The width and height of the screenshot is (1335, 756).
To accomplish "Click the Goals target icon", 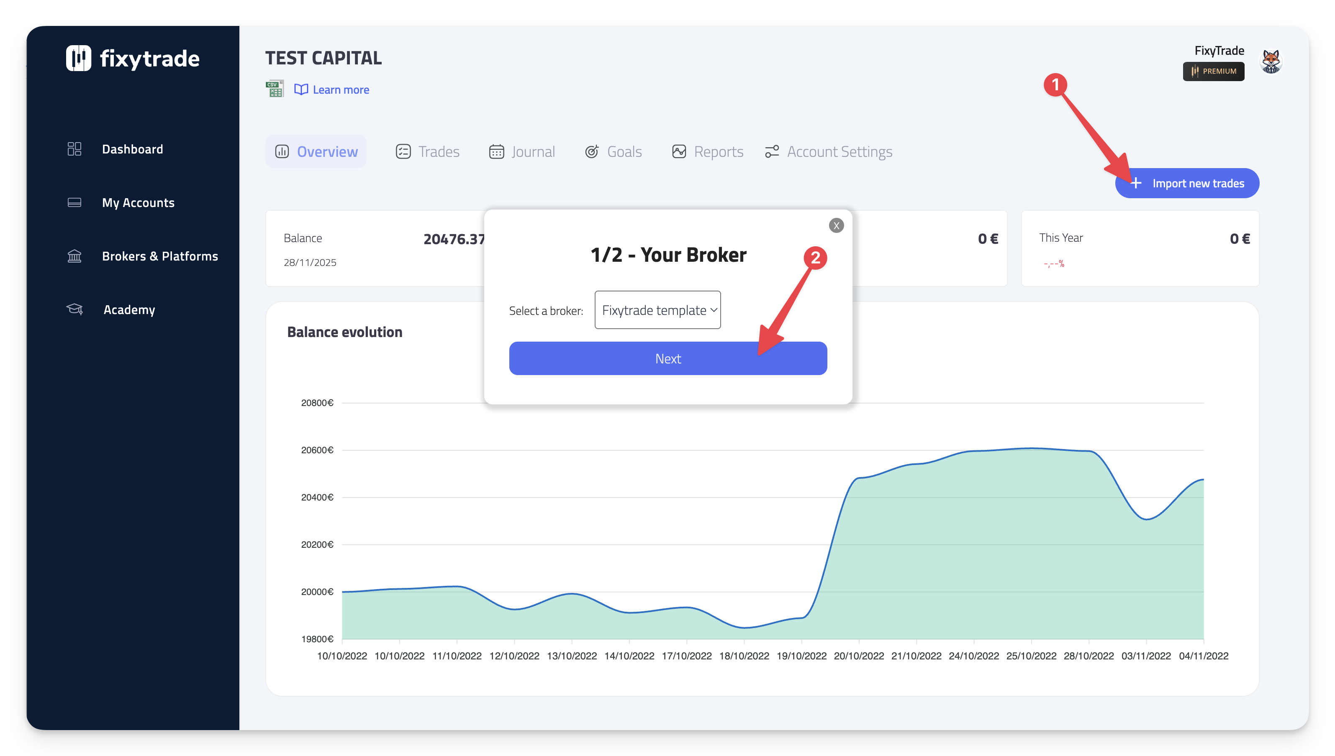I will (592, 152).
